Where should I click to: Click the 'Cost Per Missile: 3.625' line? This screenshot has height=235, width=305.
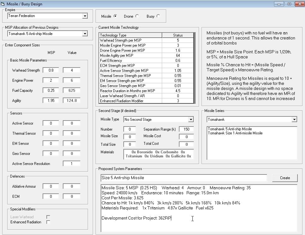pyautogui.click(x=122, y=198)
